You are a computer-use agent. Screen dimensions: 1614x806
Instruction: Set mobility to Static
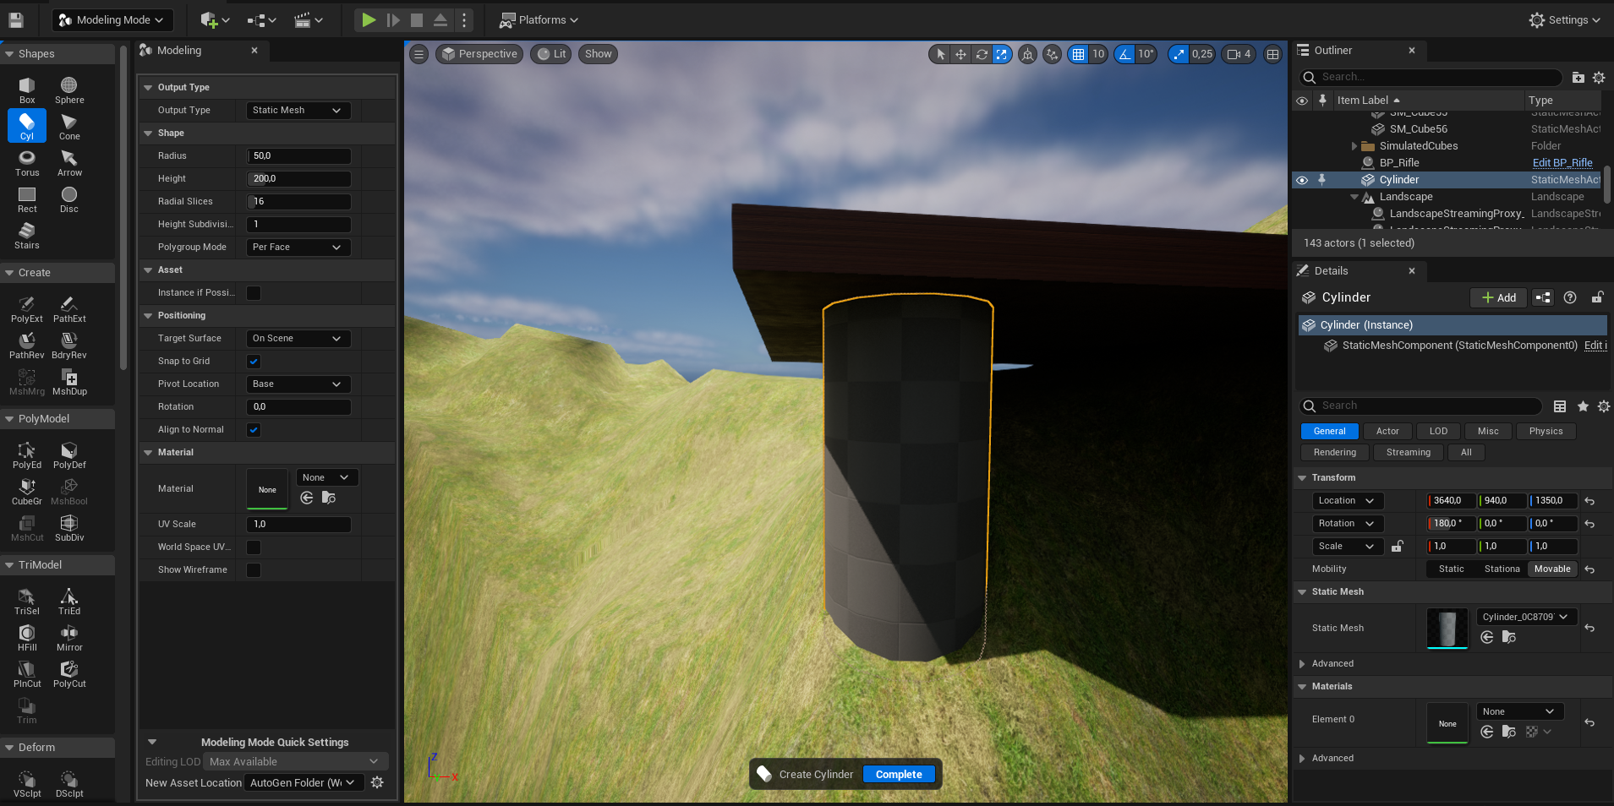click(1452, 569)
